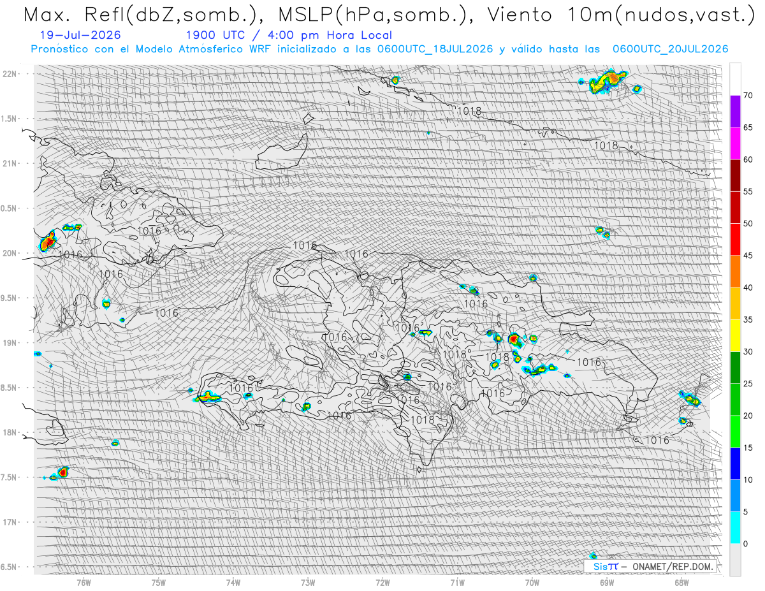This screenshot has height=591, width=765.
Task: Click the colorbar tick label 25
Action: pyautogui.click(x=748, y=384)
